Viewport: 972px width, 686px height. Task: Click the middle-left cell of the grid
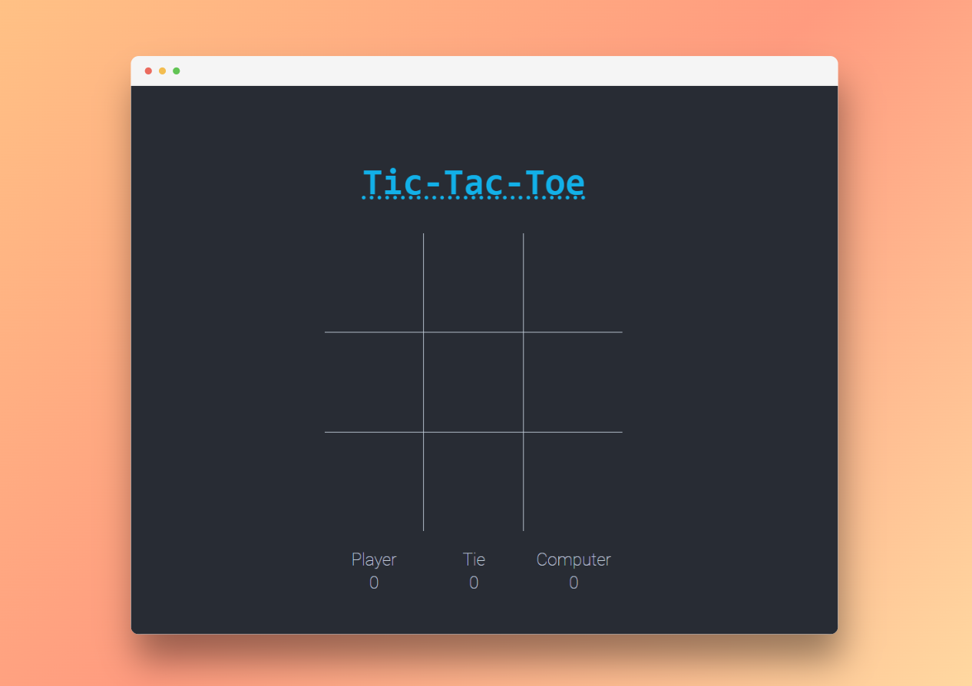374,382
